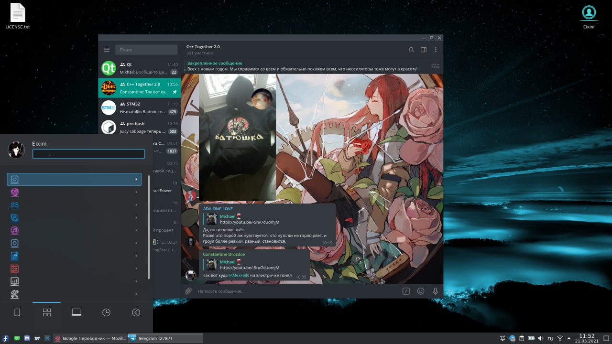
Task: Expand the office blue document category
Action: [74, 256]
